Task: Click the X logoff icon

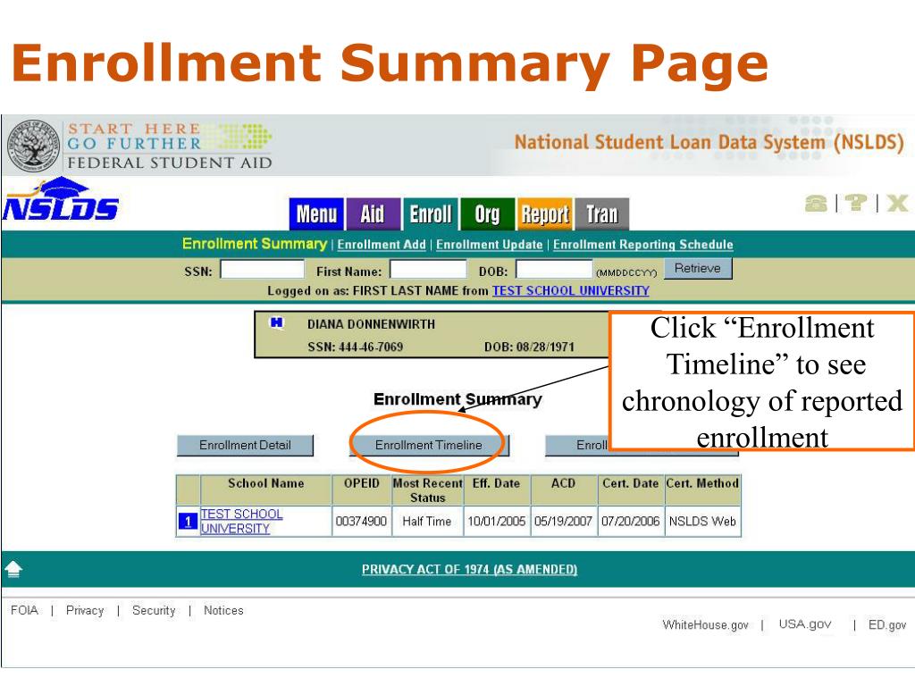Action: pyautogui.click(x=897, y=203)
